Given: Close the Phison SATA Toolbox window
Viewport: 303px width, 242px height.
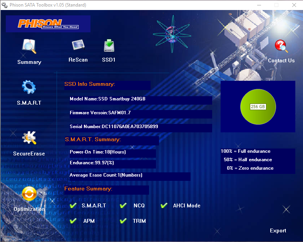Looking at the screenshot, I should (x=294, y=5).
